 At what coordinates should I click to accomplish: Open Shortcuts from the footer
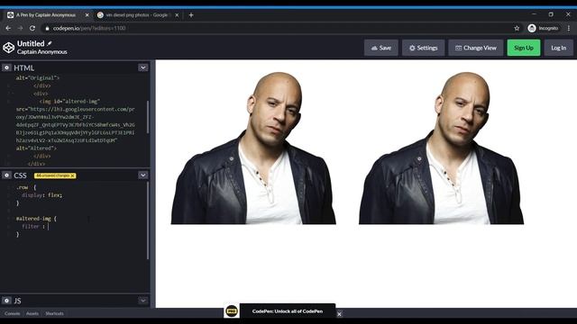[54, 313]
